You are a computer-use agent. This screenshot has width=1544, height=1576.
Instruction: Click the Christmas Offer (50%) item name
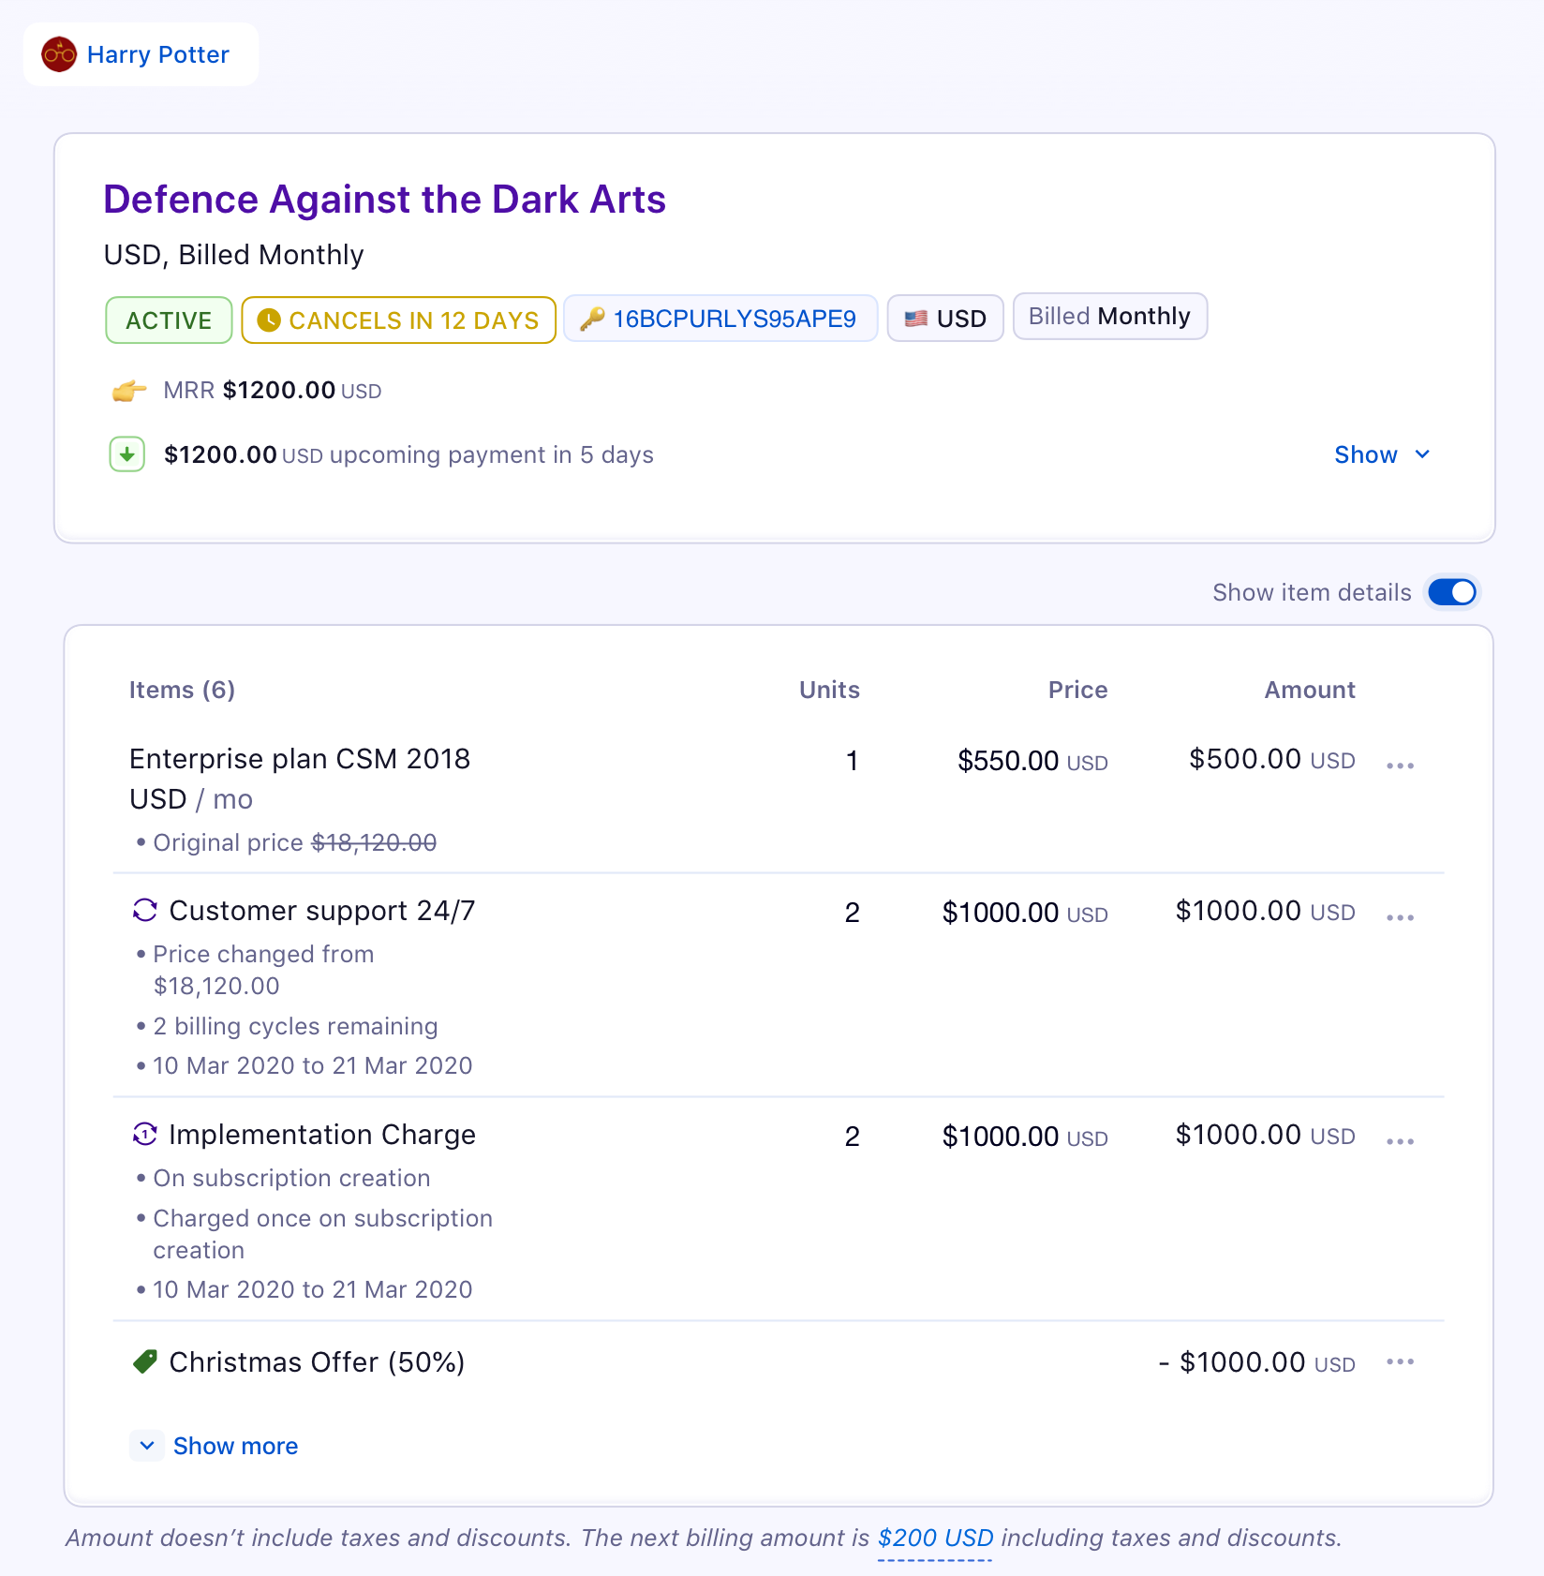(x=317, y=1362)
